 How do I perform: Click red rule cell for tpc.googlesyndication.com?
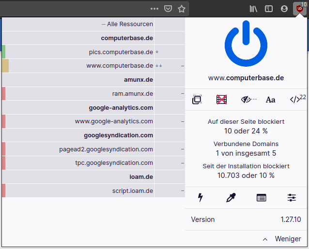(x=3, y=163)
